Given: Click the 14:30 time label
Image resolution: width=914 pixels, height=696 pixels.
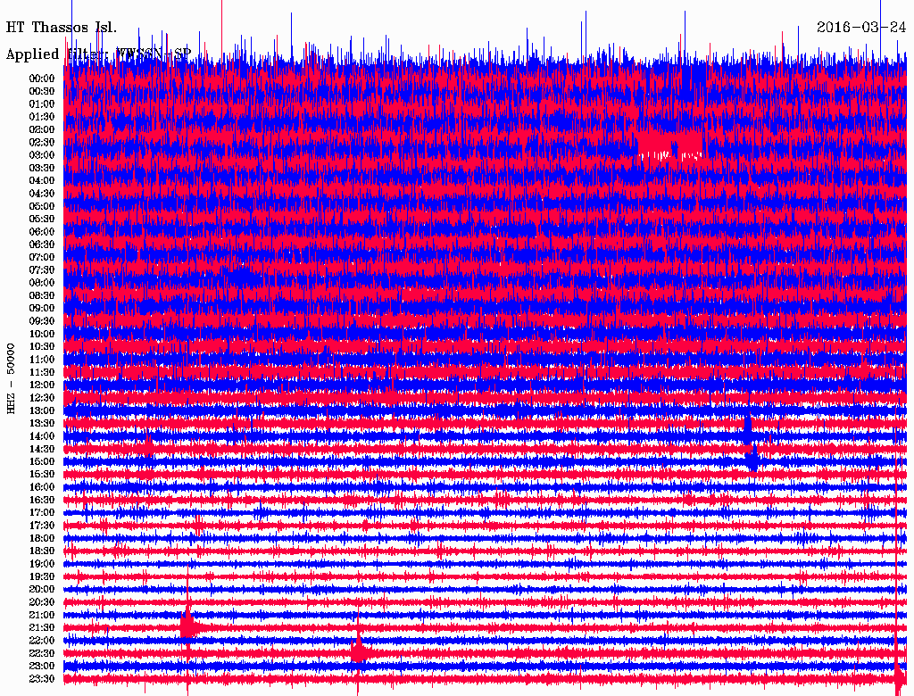Looking at the screenshot, I should [42, 449].
